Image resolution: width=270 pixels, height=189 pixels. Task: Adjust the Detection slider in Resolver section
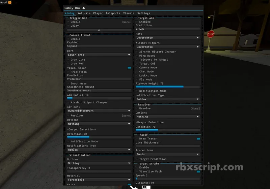coord(168,130)
